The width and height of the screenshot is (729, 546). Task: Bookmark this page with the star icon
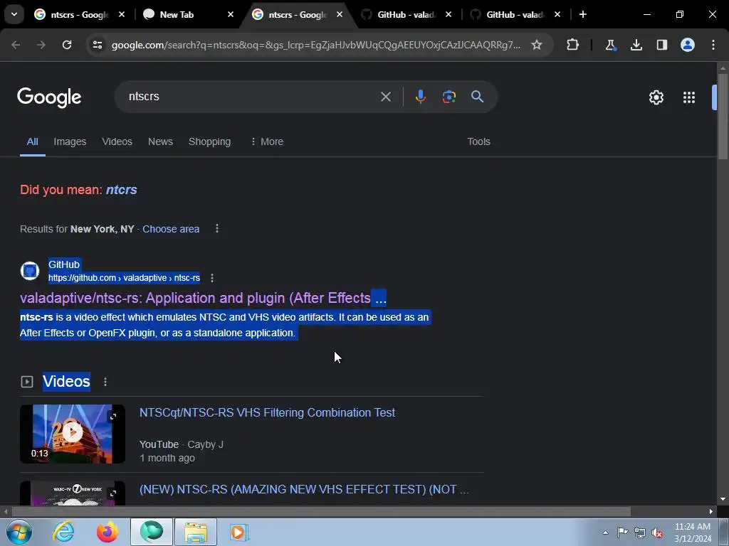tap(537, 45)
